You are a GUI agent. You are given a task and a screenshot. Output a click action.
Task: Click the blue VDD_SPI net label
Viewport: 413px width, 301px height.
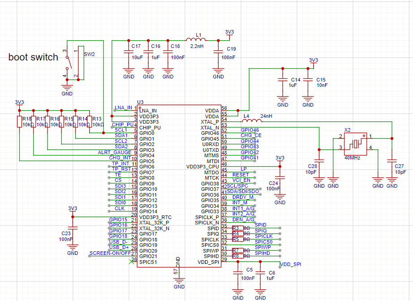pos(291,264)
